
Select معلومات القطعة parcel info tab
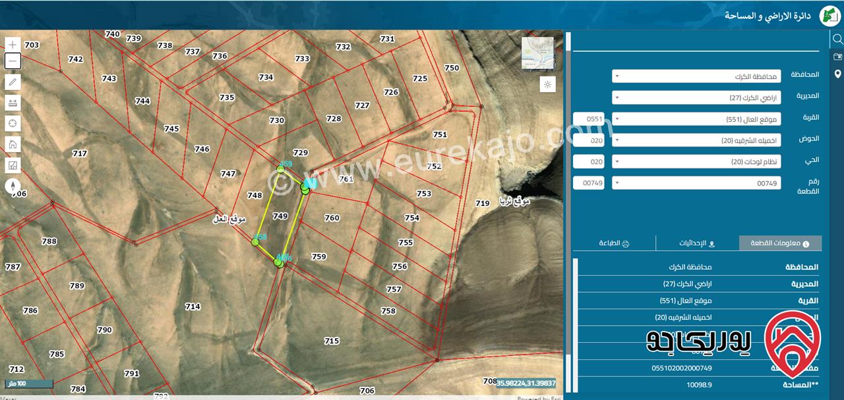(x=781, y=243)
